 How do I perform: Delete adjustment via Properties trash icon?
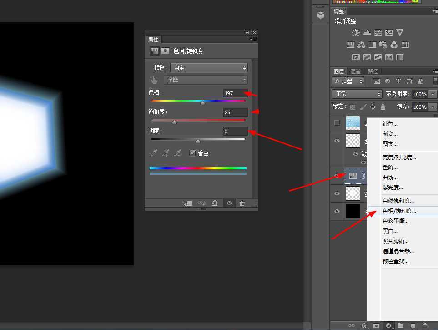[242, 203]
